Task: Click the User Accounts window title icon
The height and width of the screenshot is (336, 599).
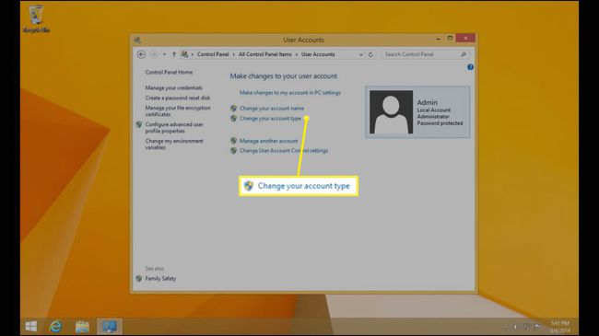Action: point(137,40)
